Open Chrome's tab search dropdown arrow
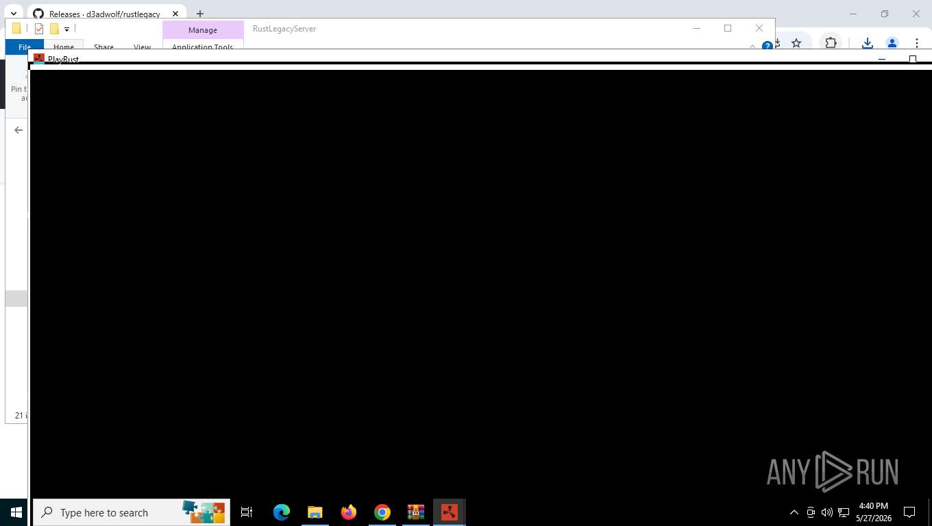The width and height of the screenshot is (932, 526). (13, 14)
